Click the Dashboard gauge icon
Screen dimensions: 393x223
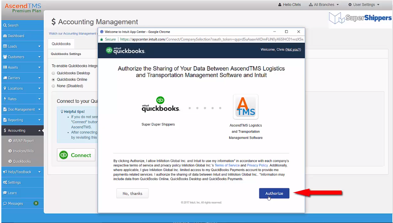[x=5, y=36]
